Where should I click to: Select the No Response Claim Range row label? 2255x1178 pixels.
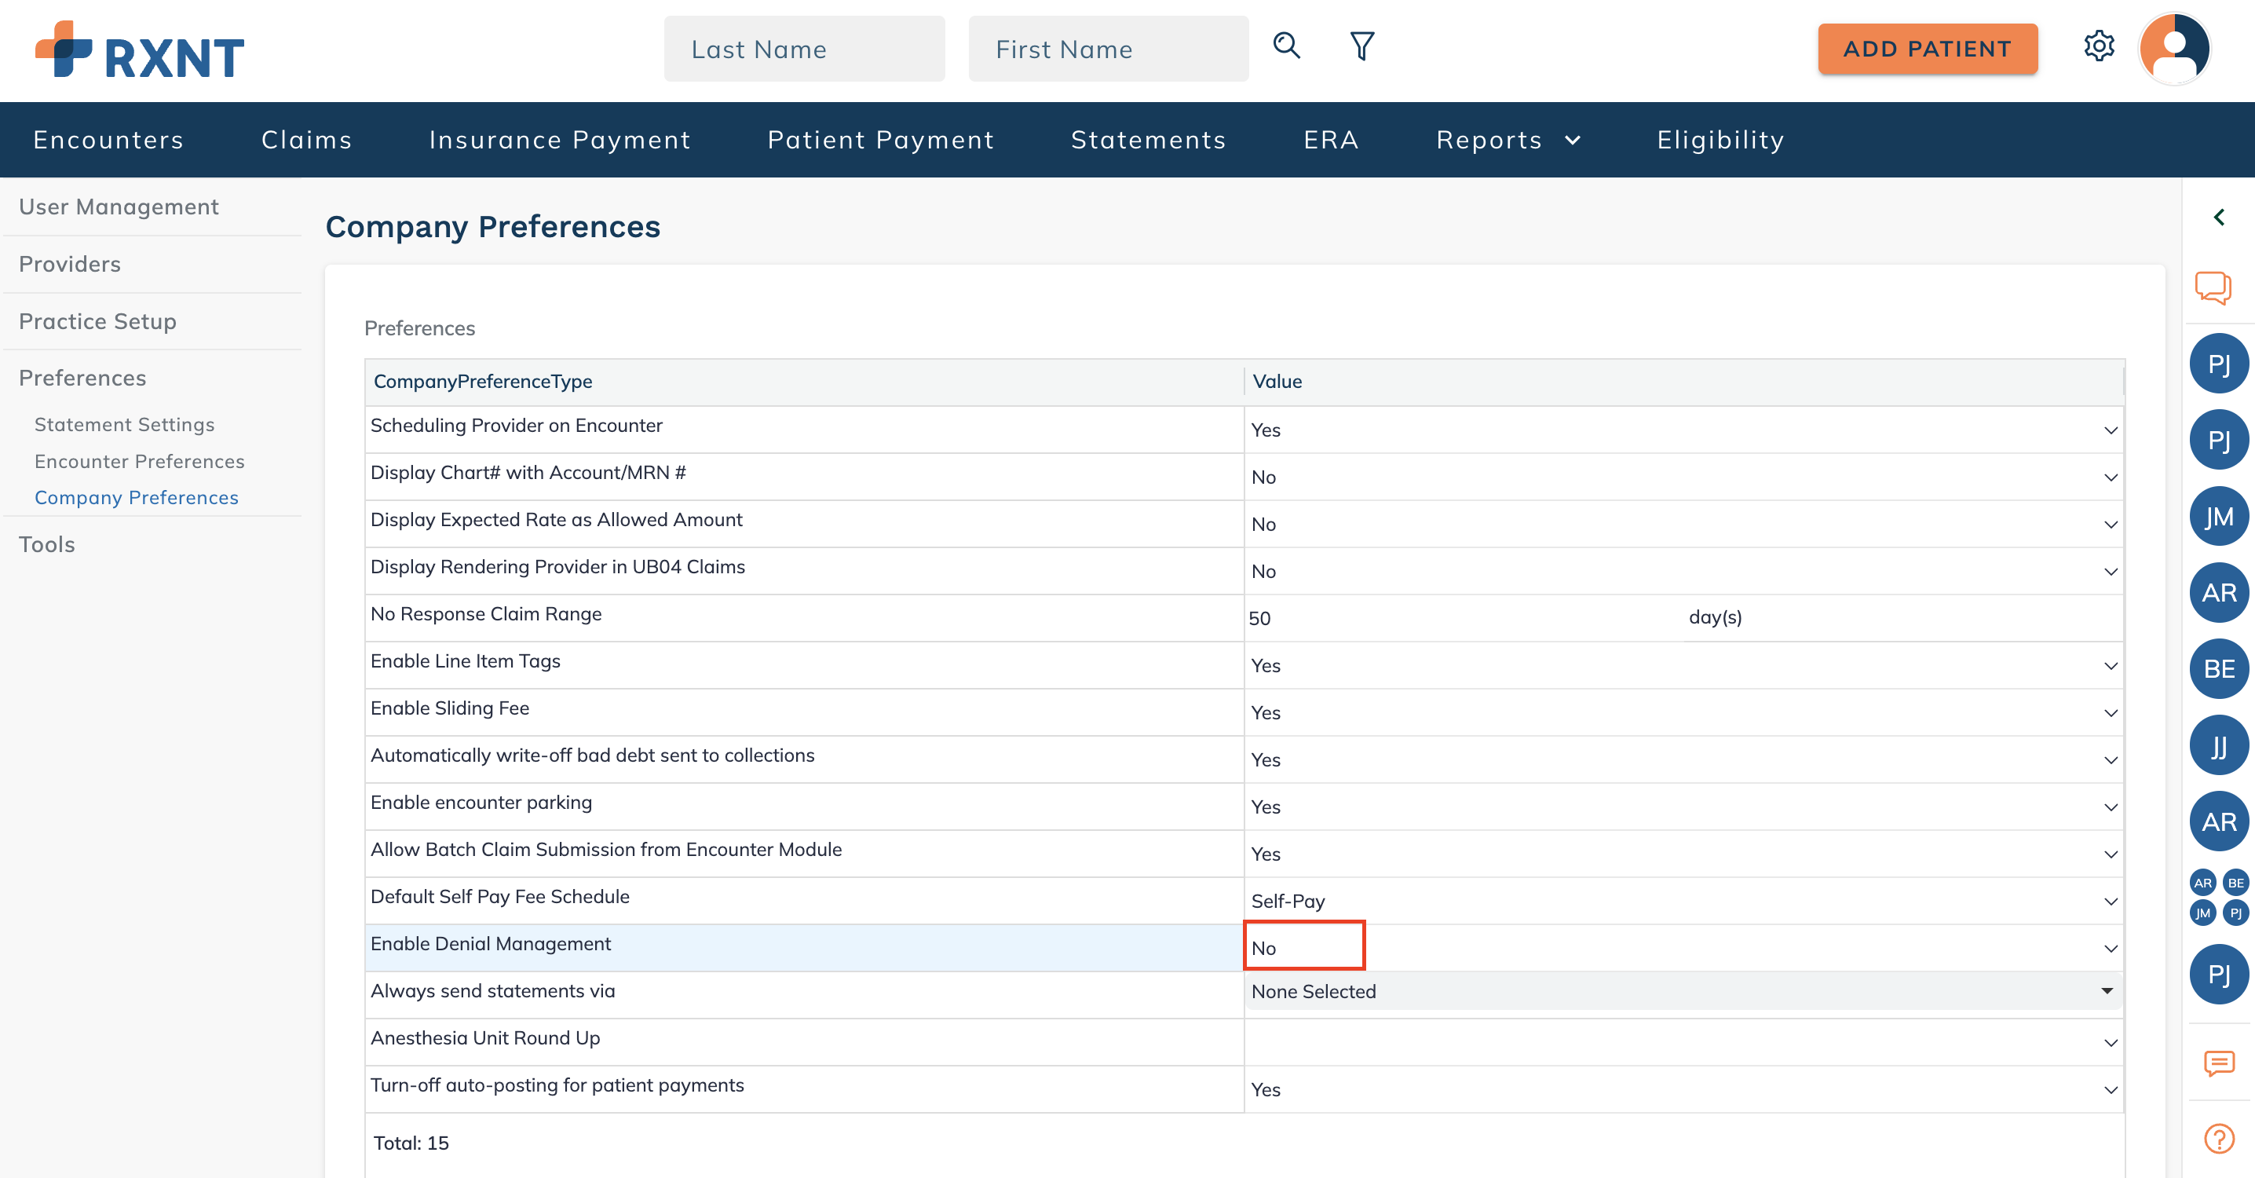(486, 614)
